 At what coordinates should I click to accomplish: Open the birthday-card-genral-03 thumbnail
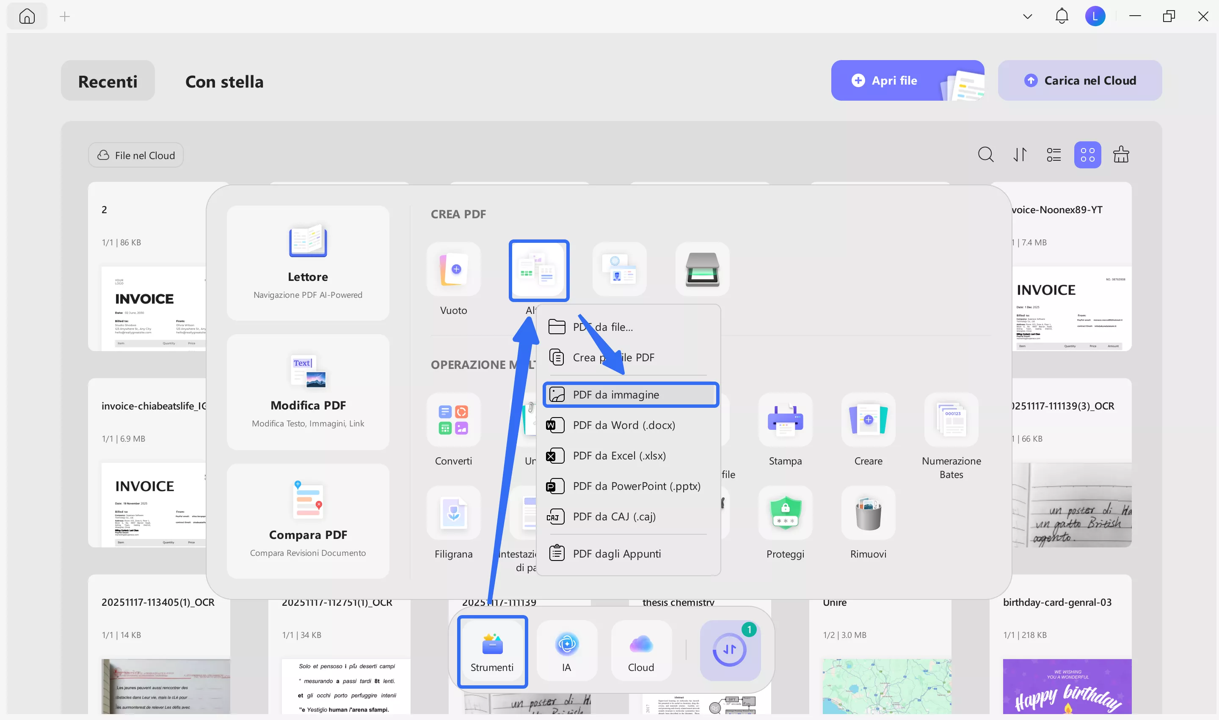(x=1067, y=686)
